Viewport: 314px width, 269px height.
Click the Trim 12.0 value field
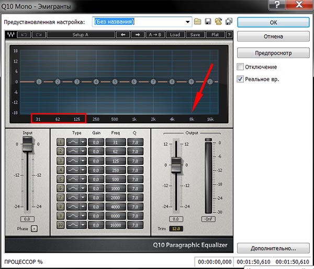tap(176, 229)
